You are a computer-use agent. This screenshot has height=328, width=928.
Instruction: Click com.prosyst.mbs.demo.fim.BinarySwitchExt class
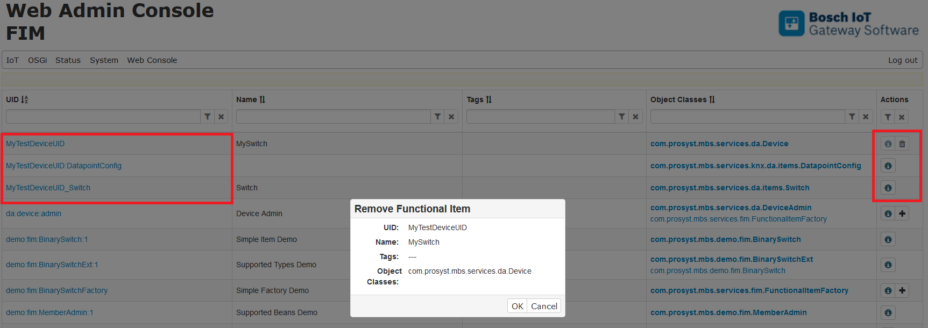tap(732, 259)
